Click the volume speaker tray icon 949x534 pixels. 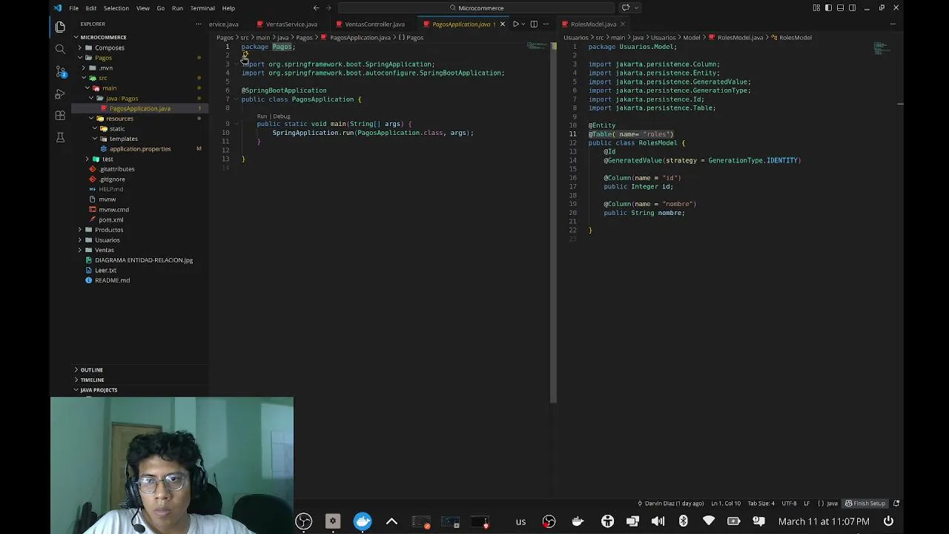click(x=658, y=521)
